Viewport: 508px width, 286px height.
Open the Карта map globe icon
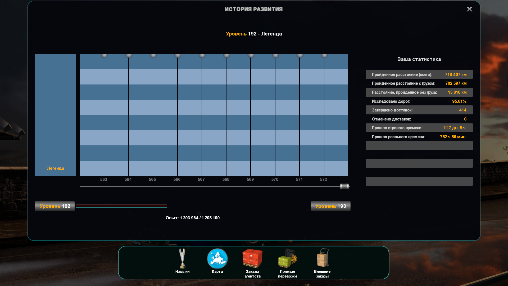point(217,258)
